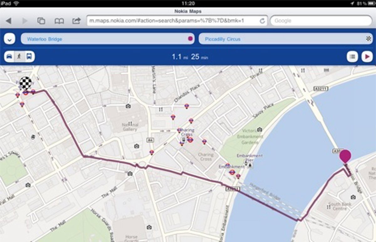Image resolution: width=376 pixels, height=242 pixels.
Task: Open the Safari tabs/pages view
Action: [41, 21]
